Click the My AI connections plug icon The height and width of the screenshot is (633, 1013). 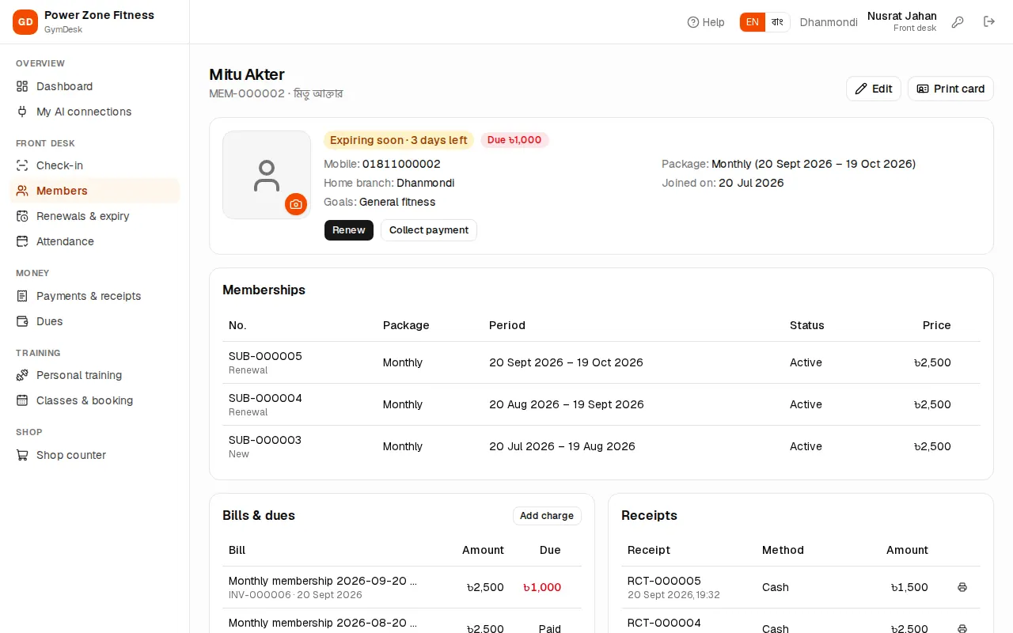(x=22, y=112)
